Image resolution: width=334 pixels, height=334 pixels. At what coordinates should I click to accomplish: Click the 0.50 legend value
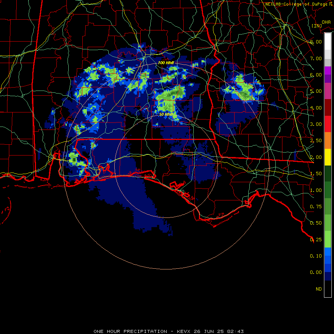click(316, 223)
